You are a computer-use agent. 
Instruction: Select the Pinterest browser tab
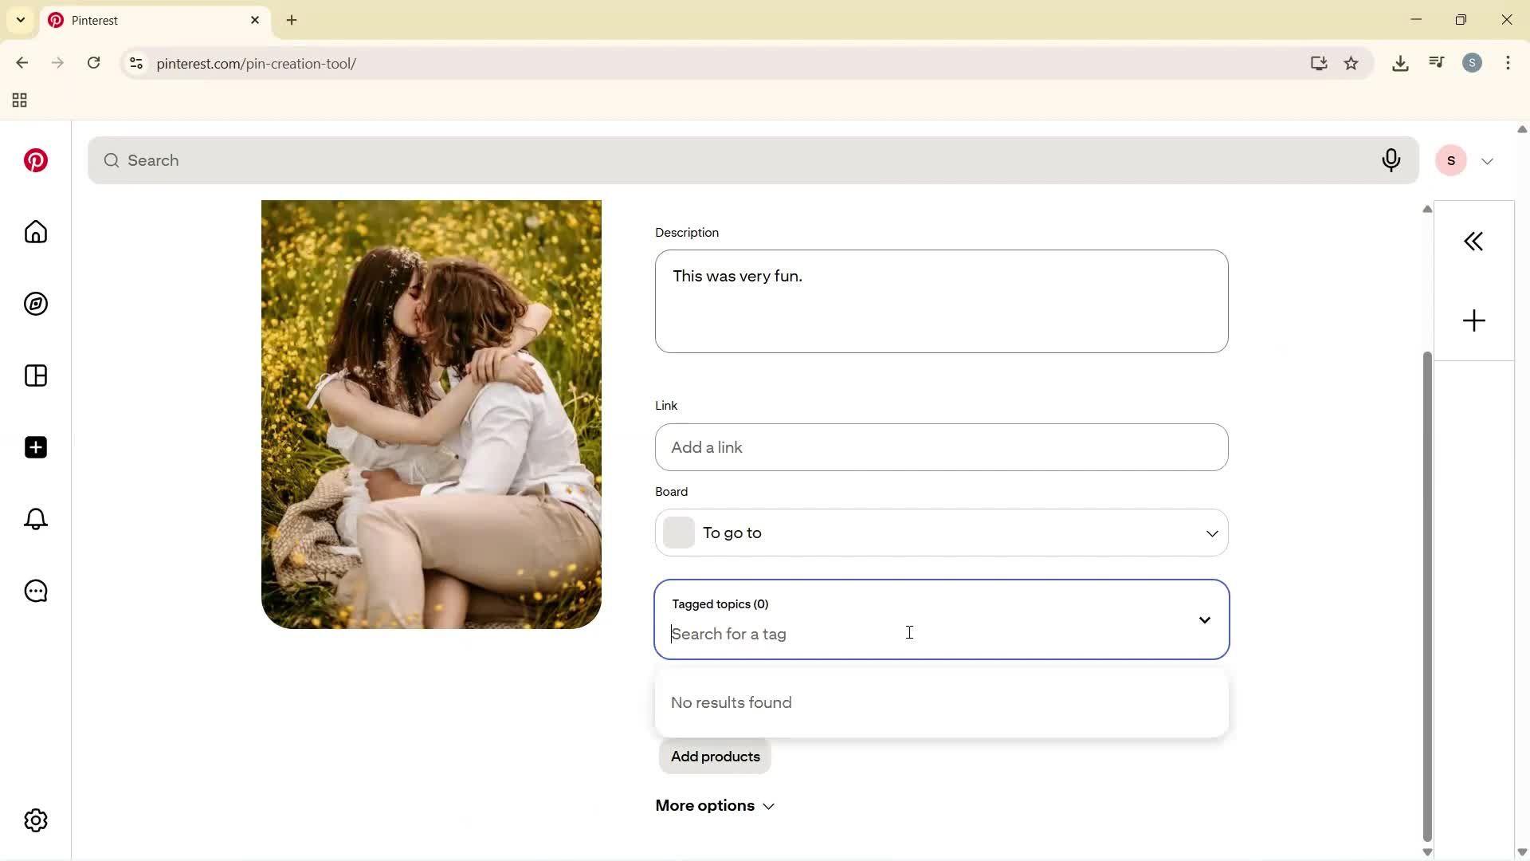click(x=143, y=20)
